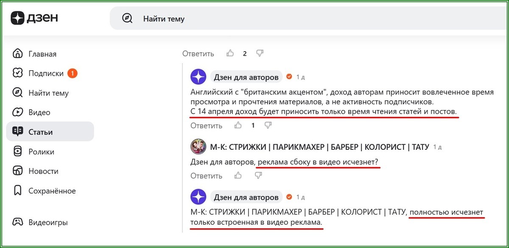509x248 pixels.
Task: Open bottom 'Дзен для авторов' author name
Action: tap(246, 197)
